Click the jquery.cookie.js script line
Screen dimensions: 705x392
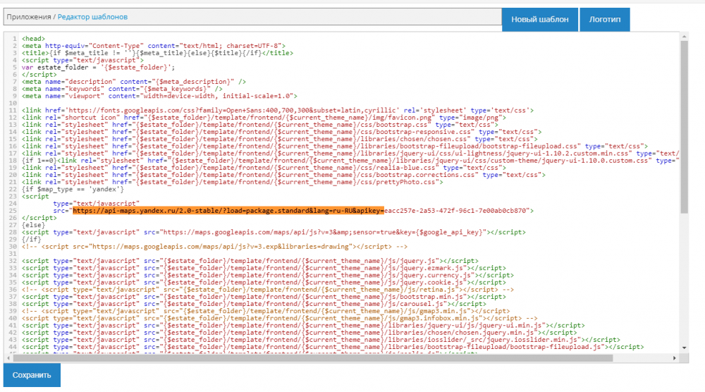264,282
